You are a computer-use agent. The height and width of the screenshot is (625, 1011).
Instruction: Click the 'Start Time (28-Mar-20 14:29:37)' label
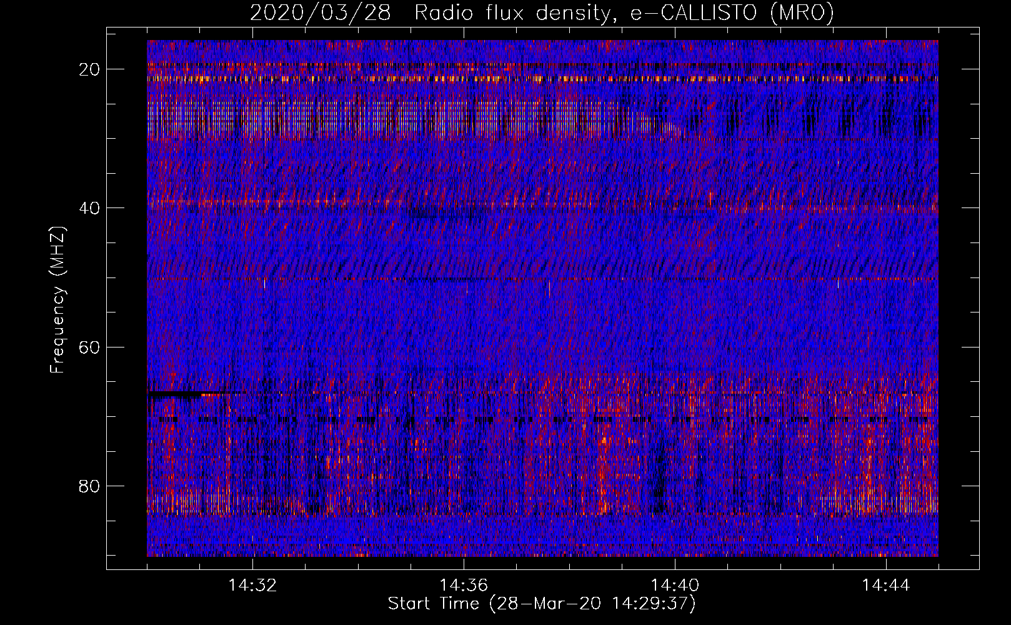pos(542,604)
